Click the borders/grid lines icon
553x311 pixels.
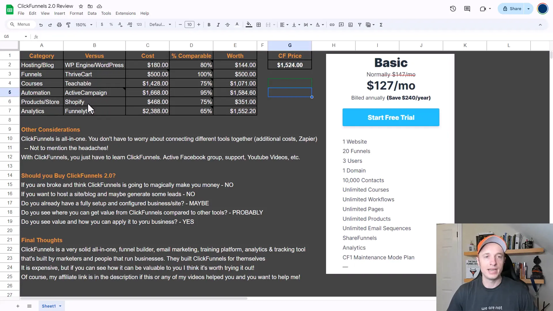(x=259, y=25)
